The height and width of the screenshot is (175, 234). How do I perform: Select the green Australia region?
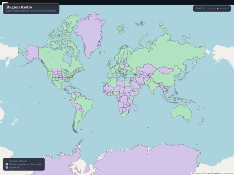click(x=181, y=111)
